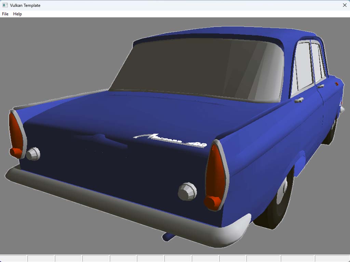Click the Vulkan Template app icon in title bar

pyautogui.click(x=5, y=5)
